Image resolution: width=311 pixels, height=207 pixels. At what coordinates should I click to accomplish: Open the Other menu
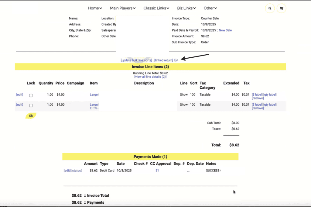coord(210,8)
